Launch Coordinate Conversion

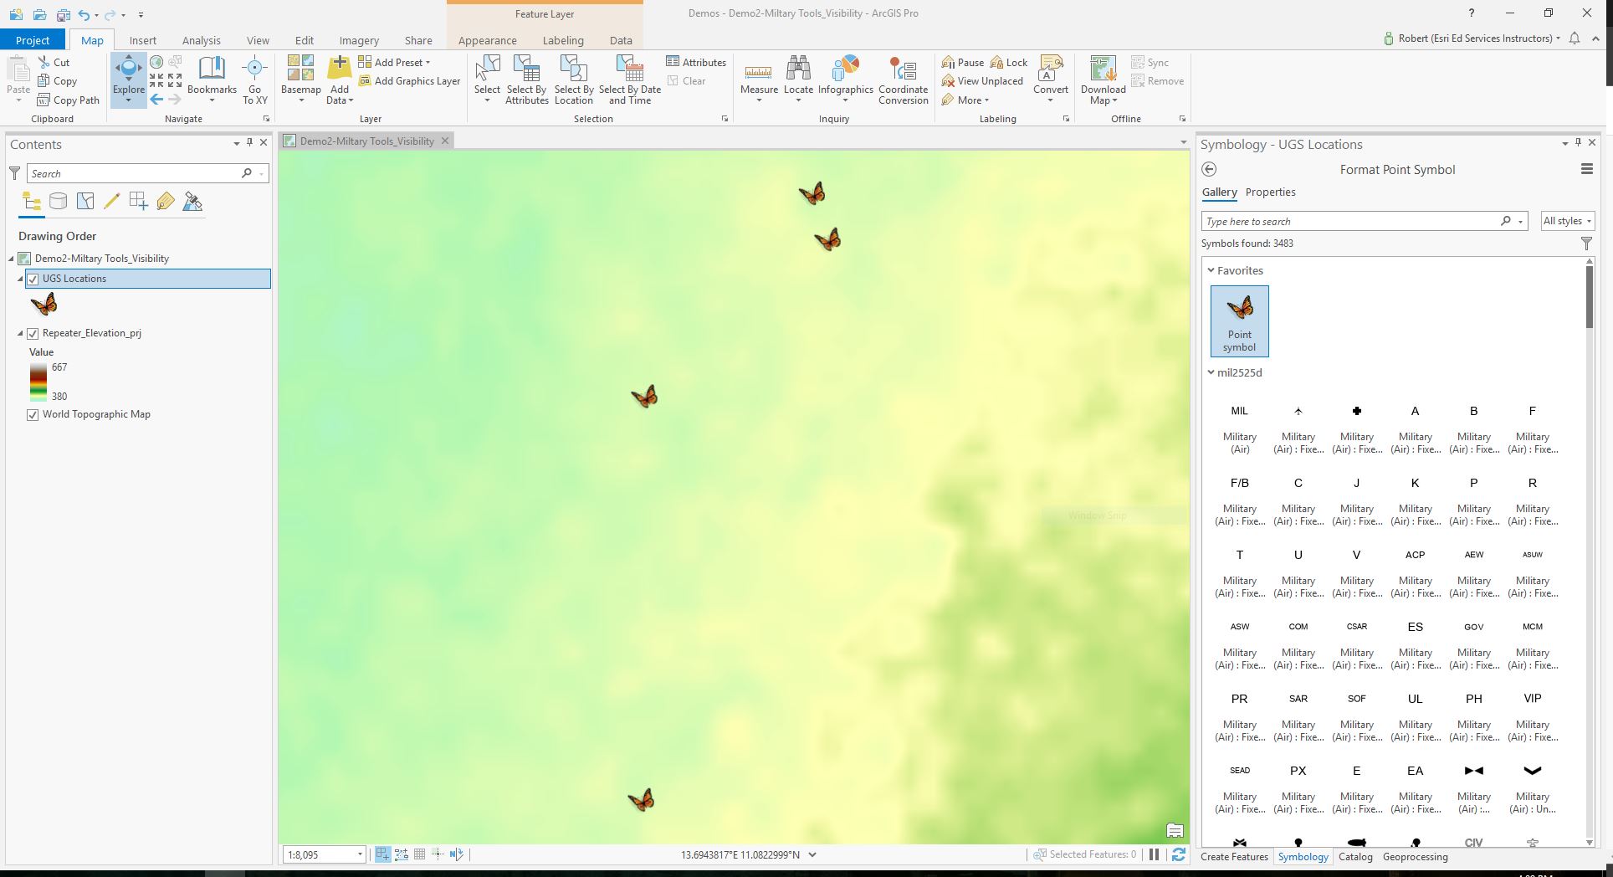tap(903, 79)
